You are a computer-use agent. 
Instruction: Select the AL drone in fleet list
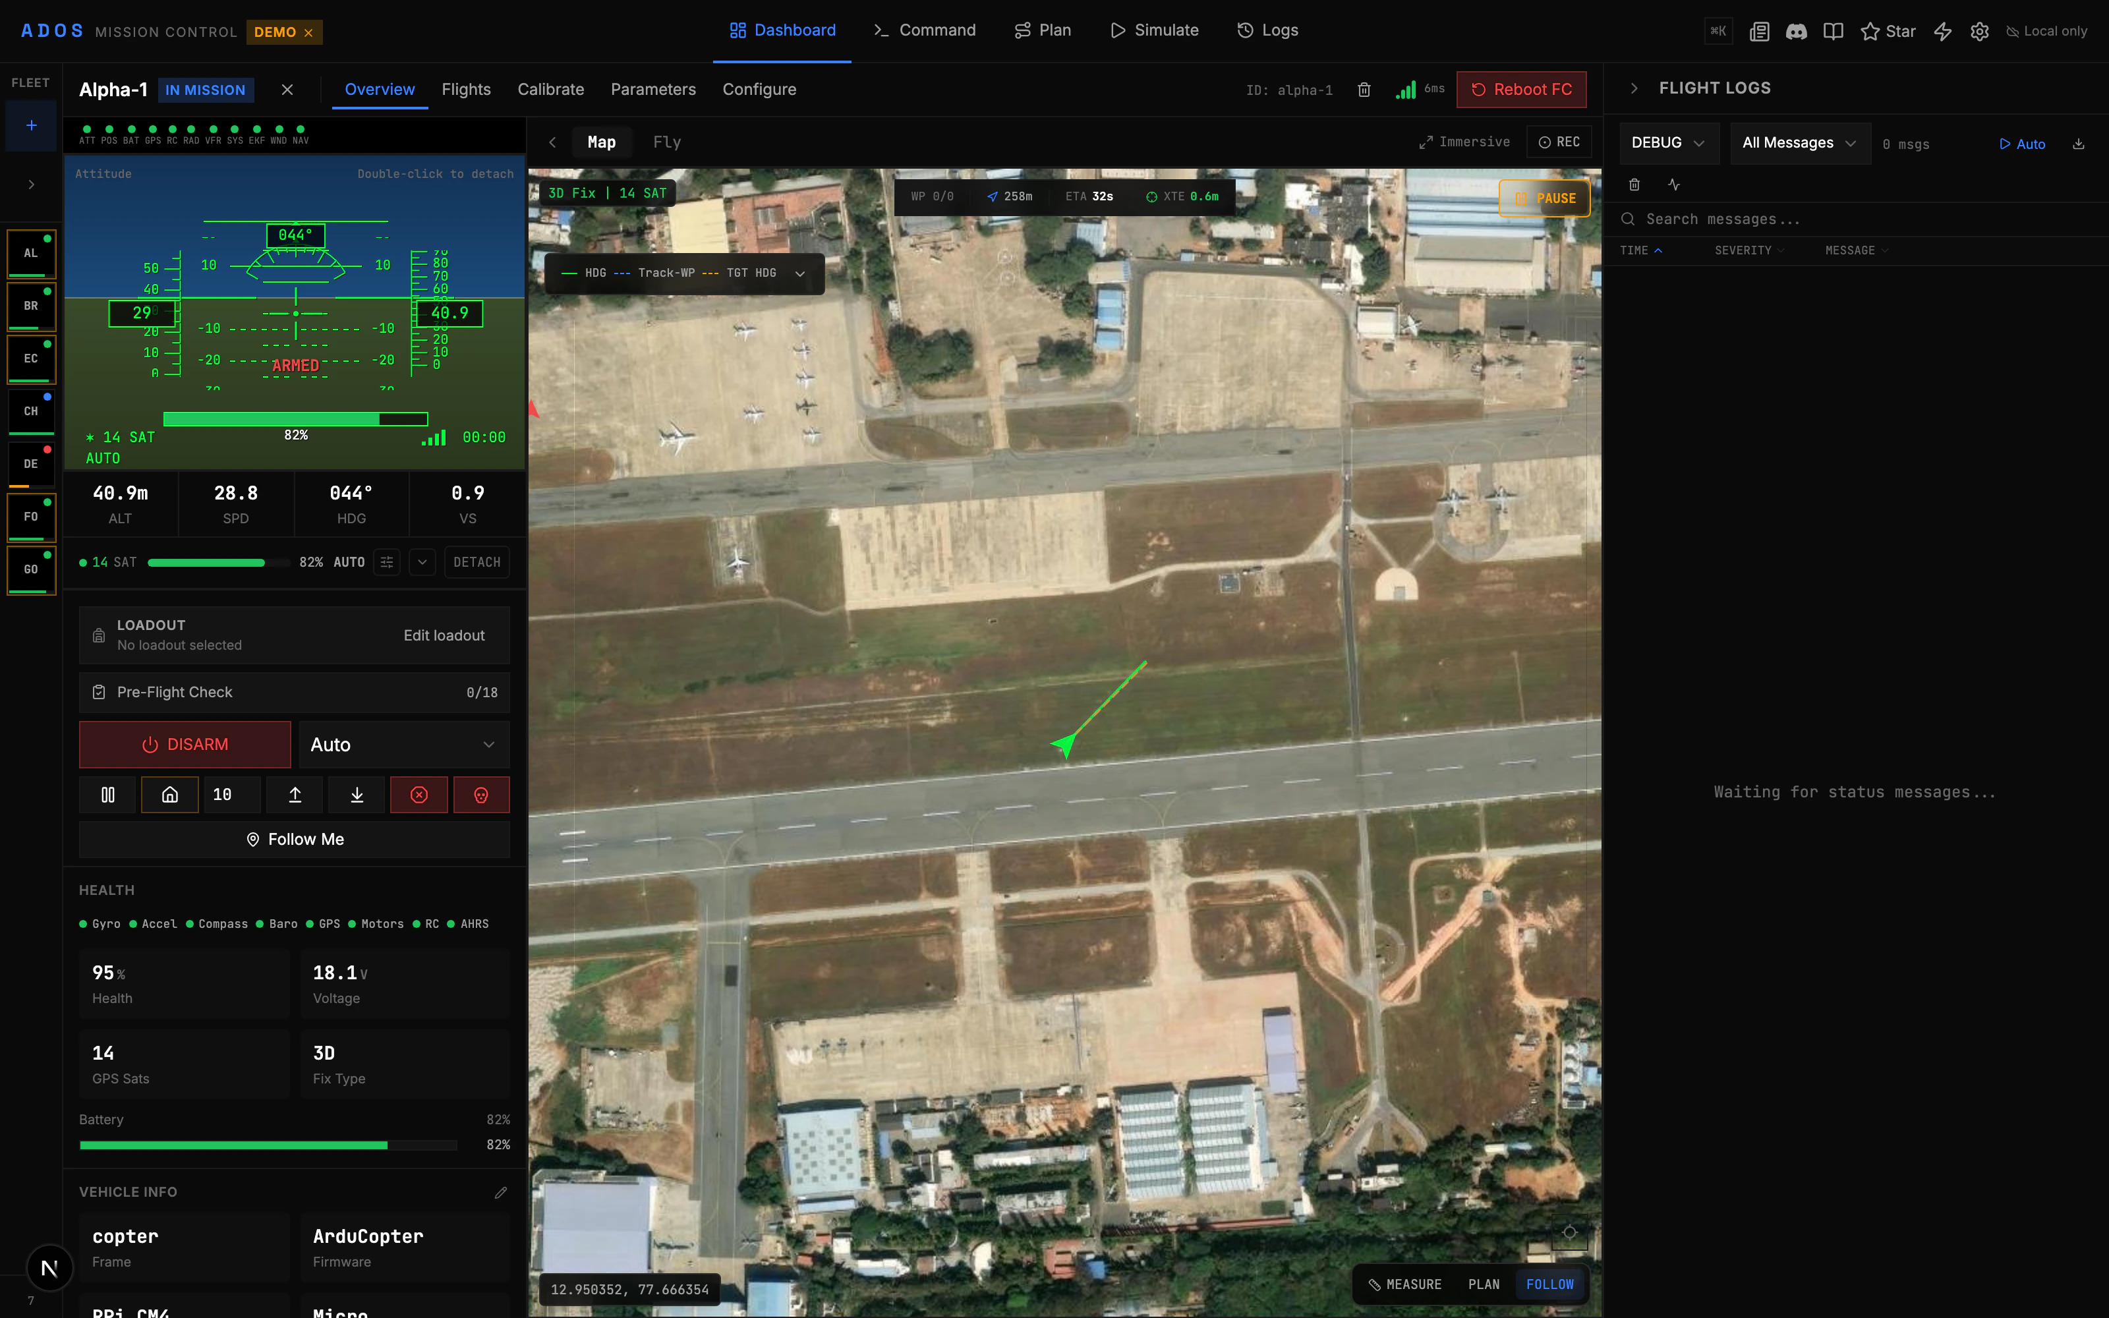pos(32,254)
